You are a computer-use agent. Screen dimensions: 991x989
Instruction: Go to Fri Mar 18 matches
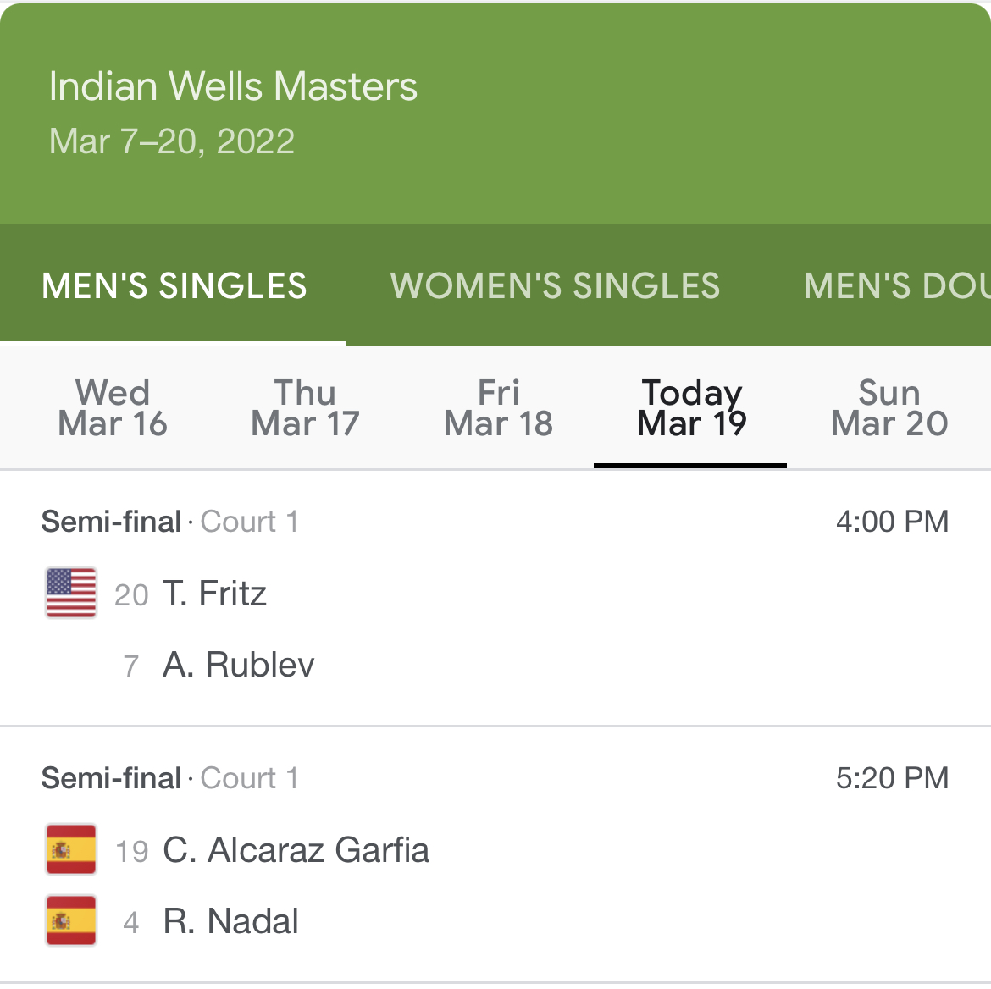(x=498, y=408)
